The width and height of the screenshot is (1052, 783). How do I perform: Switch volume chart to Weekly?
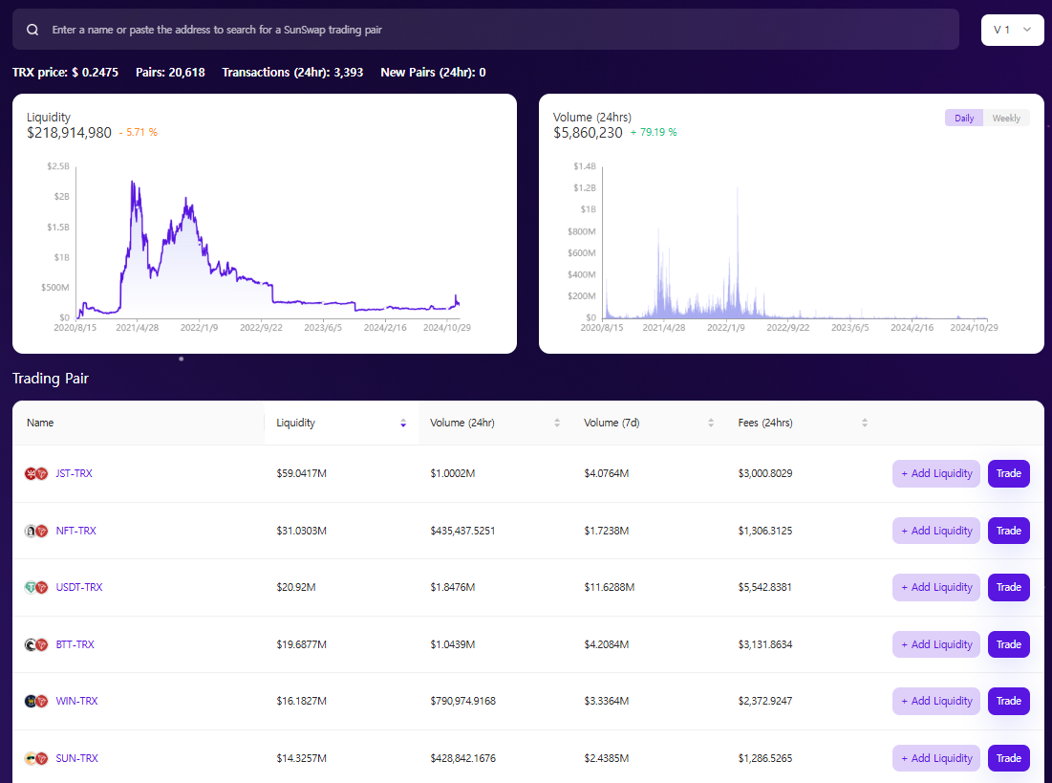1006,119
